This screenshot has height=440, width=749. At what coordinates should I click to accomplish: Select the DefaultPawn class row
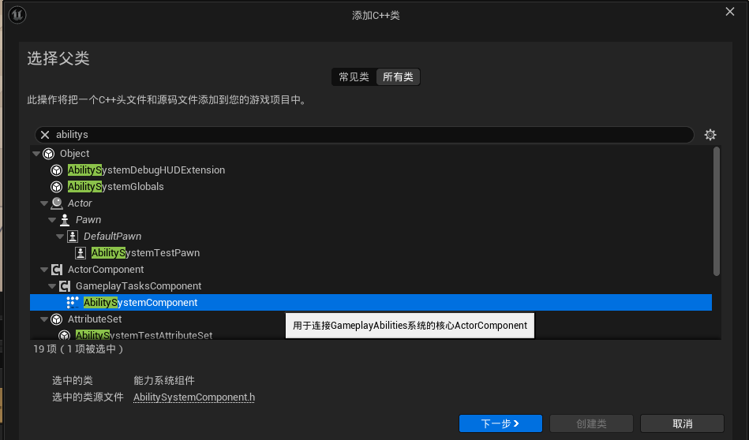(371, 237)
